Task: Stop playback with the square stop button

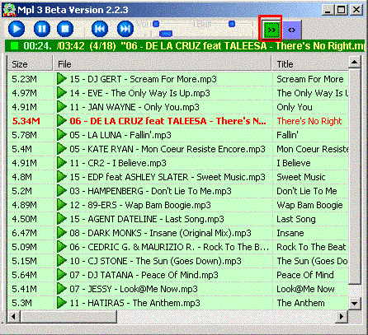Action: coord(65,29)
